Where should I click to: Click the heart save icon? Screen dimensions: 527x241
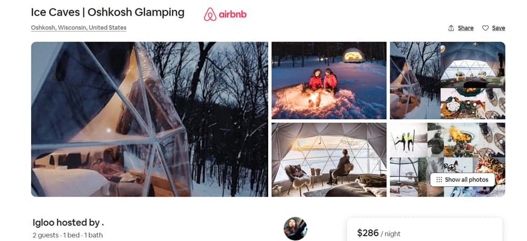(x=485, y=28)
